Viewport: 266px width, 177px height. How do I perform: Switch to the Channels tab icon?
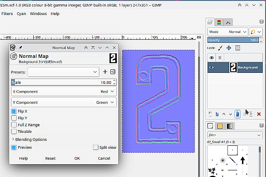click(x=219, y=22)
